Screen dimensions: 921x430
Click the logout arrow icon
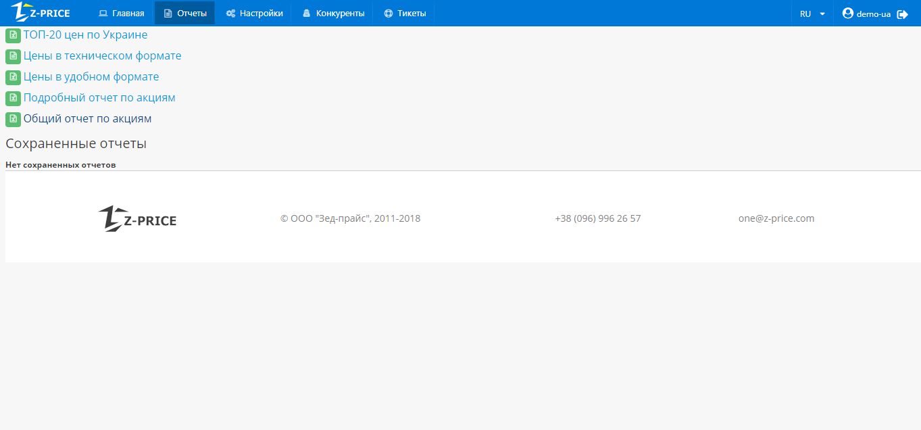tap(902, 14)
